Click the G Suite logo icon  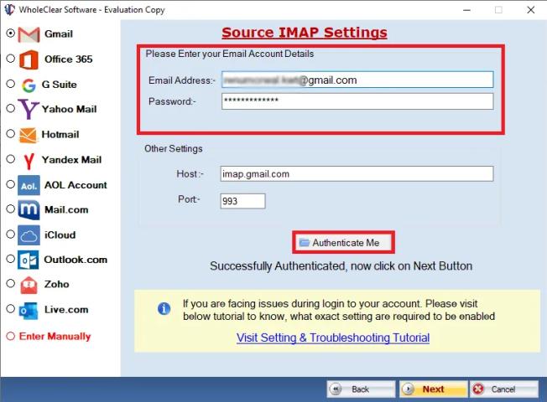click(x=29, y=85)
